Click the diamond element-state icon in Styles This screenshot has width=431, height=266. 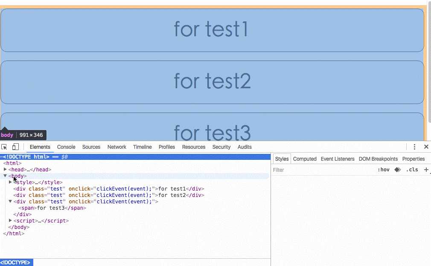[397, 170]
